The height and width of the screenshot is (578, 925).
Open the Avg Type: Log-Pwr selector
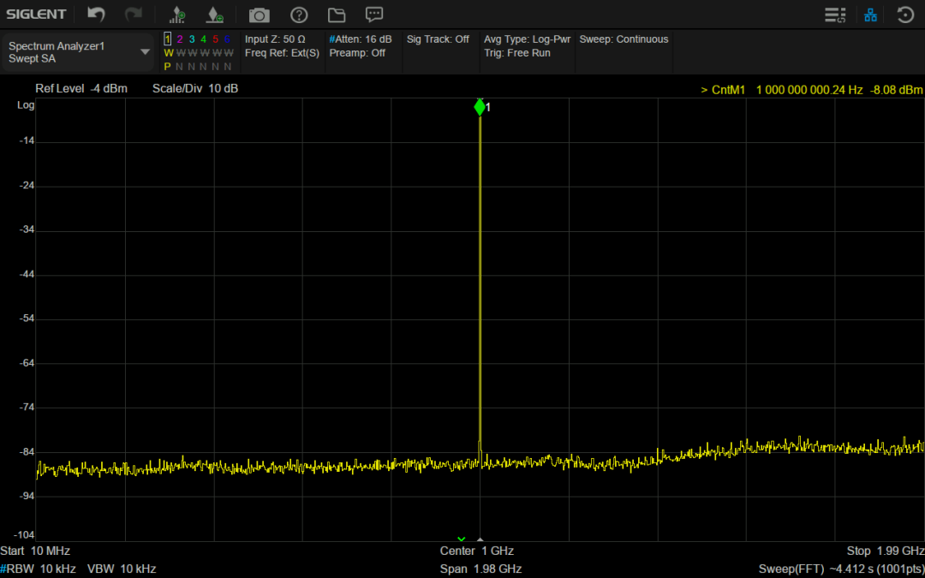[527, 39]
